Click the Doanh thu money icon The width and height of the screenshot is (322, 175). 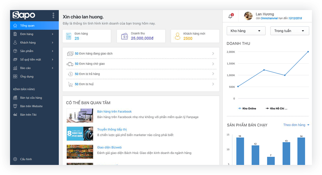tap(125, 36)
